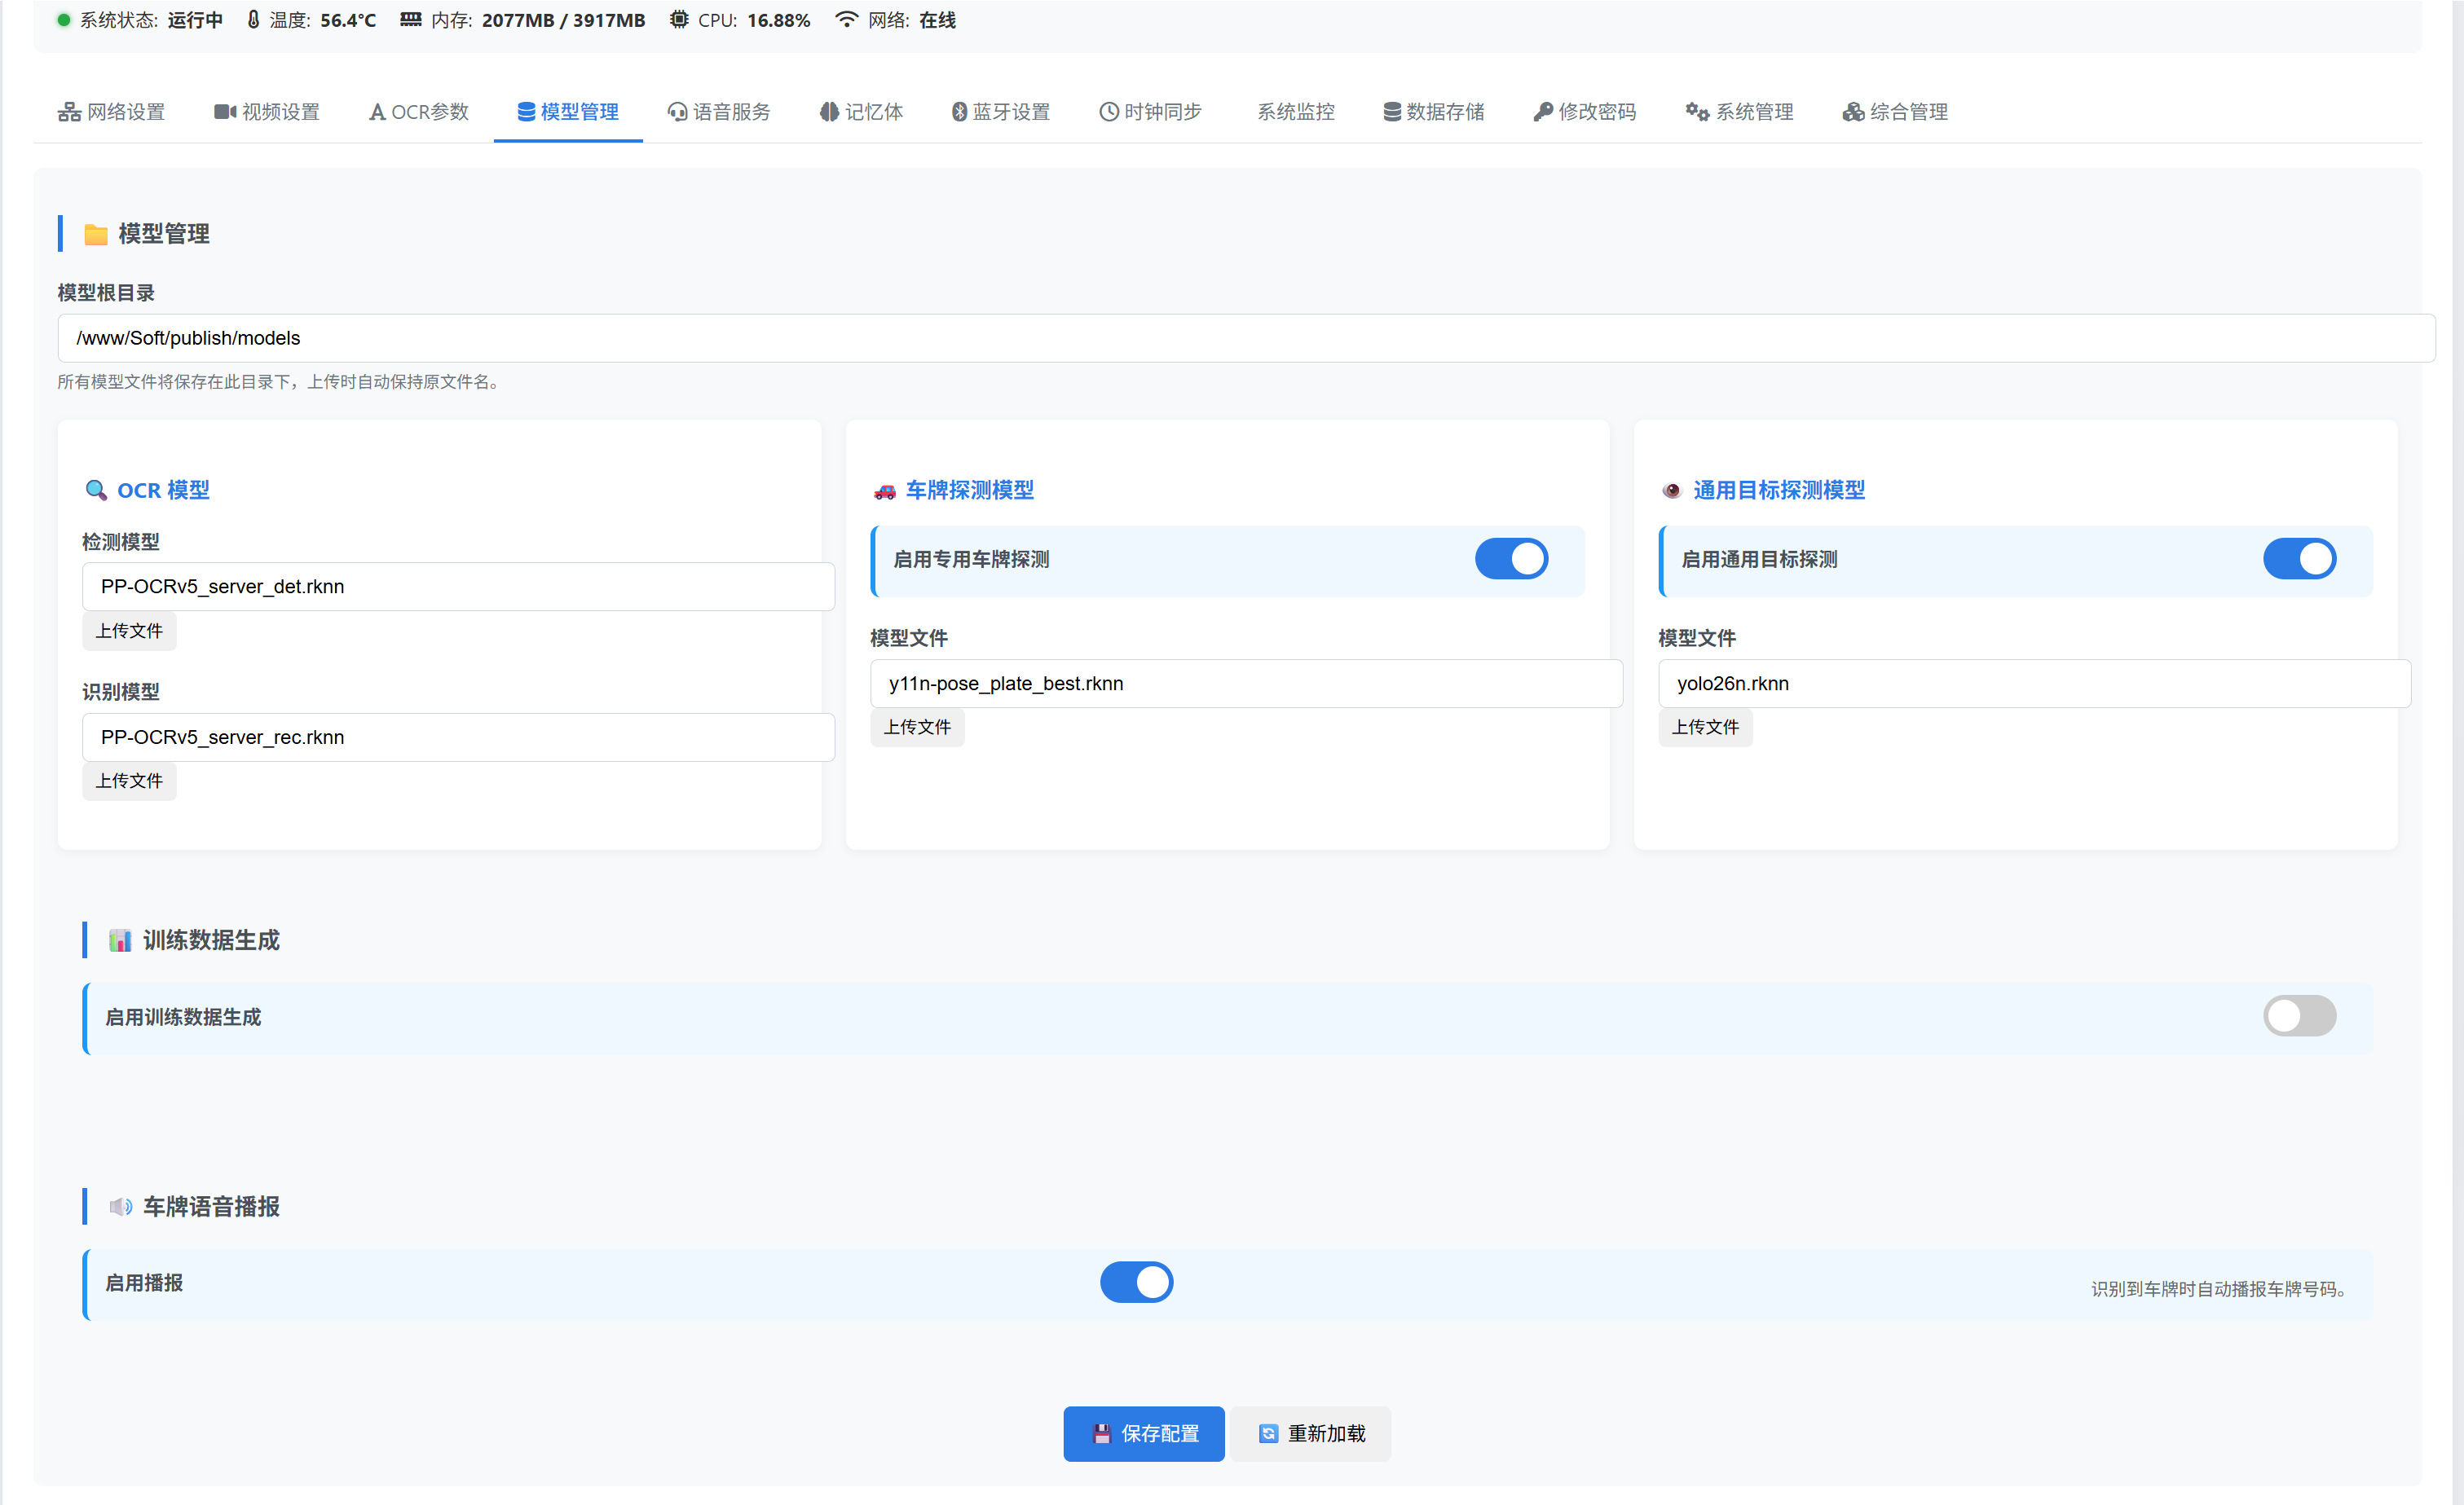Click the magnifier icon next to OCR 模型

point(96,490)
